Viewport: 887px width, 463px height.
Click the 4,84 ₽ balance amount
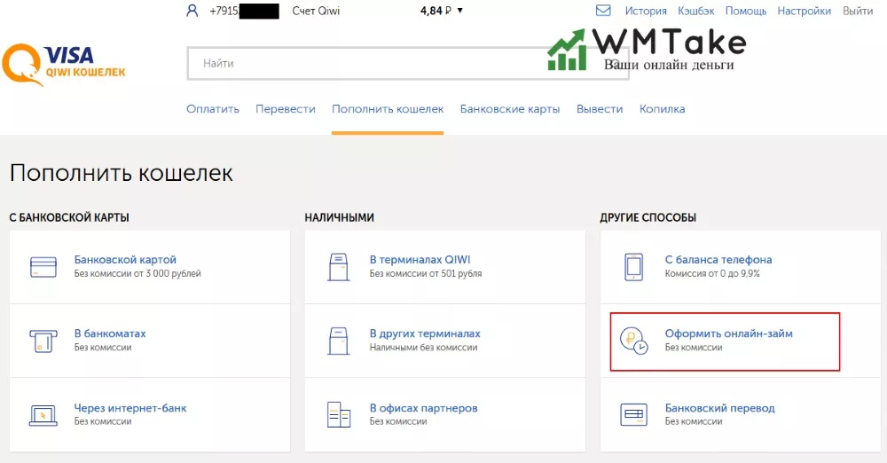436,11
